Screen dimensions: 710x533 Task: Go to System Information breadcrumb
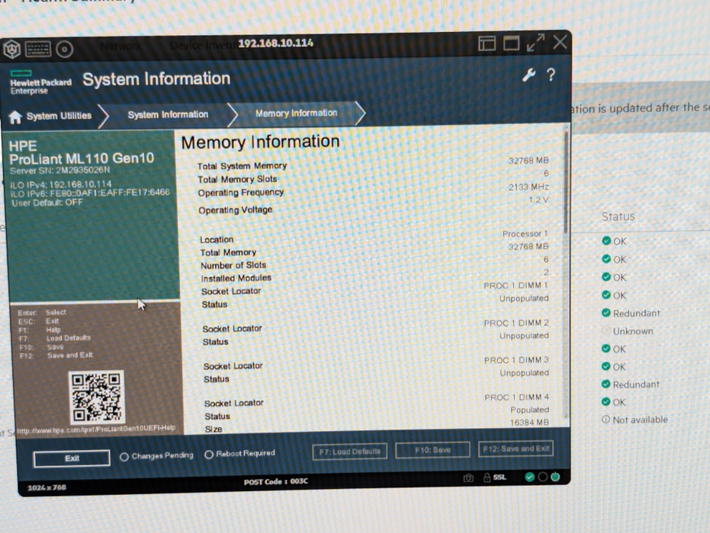168,115
